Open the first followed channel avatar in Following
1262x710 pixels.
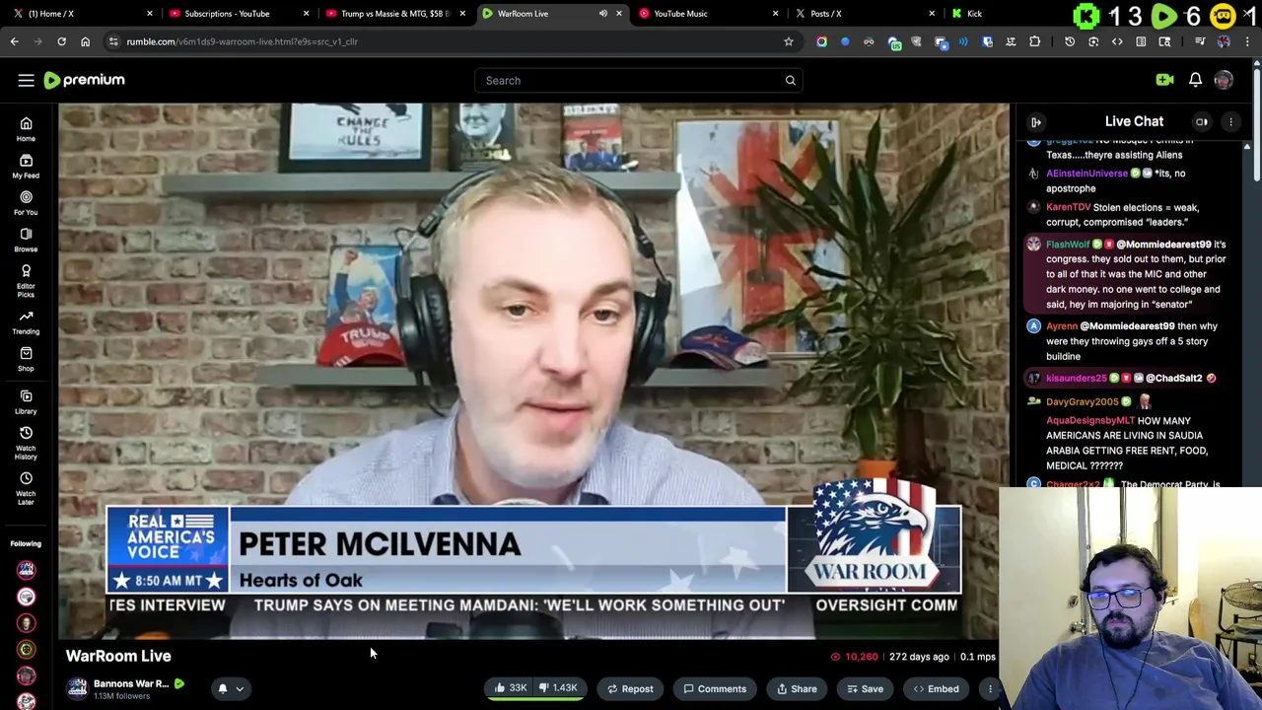coord(26,569)
